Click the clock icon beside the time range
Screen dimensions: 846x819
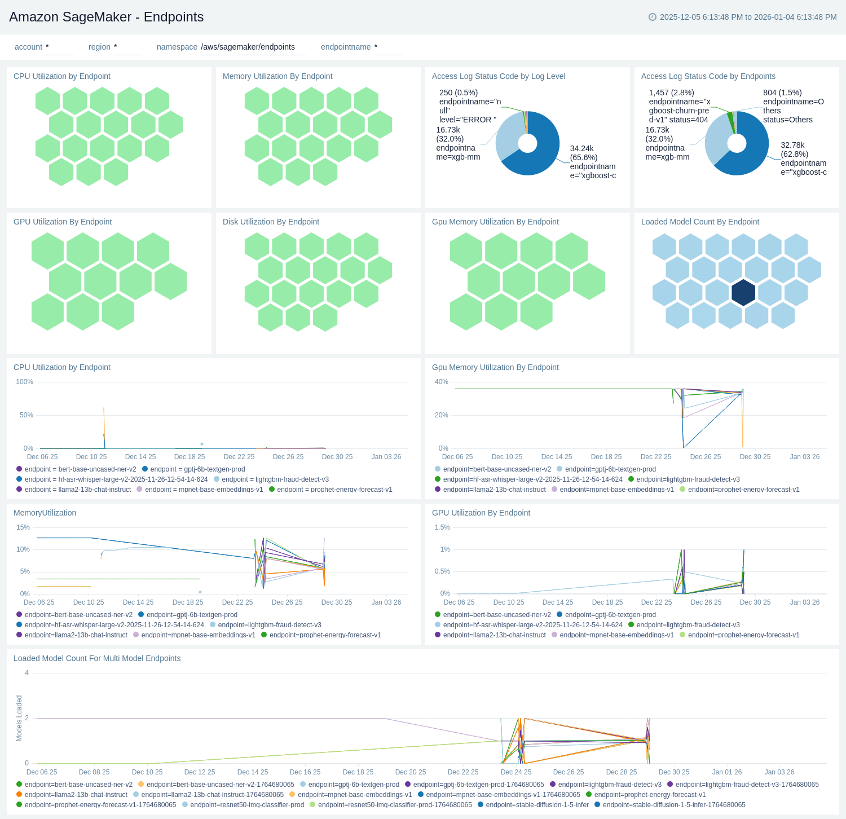[x=653, y=17]
